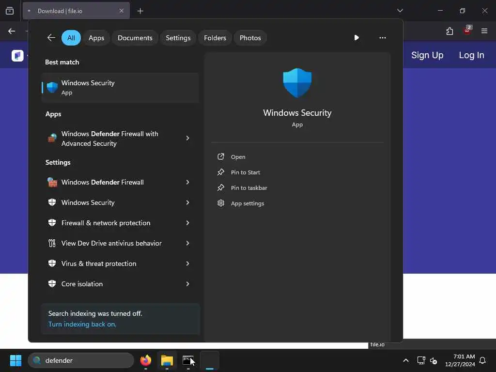Viewport: 496px width, 372px height.
Task: Expand the Windows Defender Firewall settings chevron
Action: (x=187, y=182)
